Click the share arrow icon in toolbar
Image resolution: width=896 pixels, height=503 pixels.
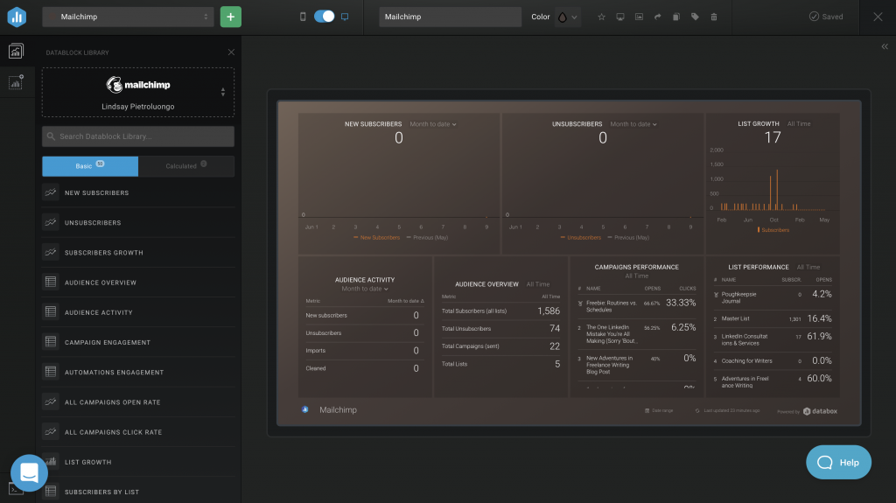[x=657, y=17]
